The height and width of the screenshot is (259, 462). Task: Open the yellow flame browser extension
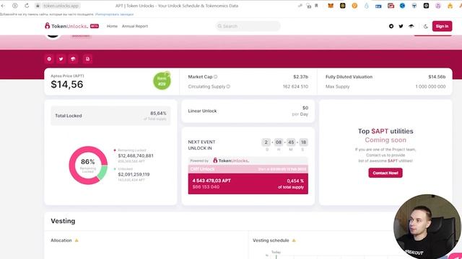point(450,6)
